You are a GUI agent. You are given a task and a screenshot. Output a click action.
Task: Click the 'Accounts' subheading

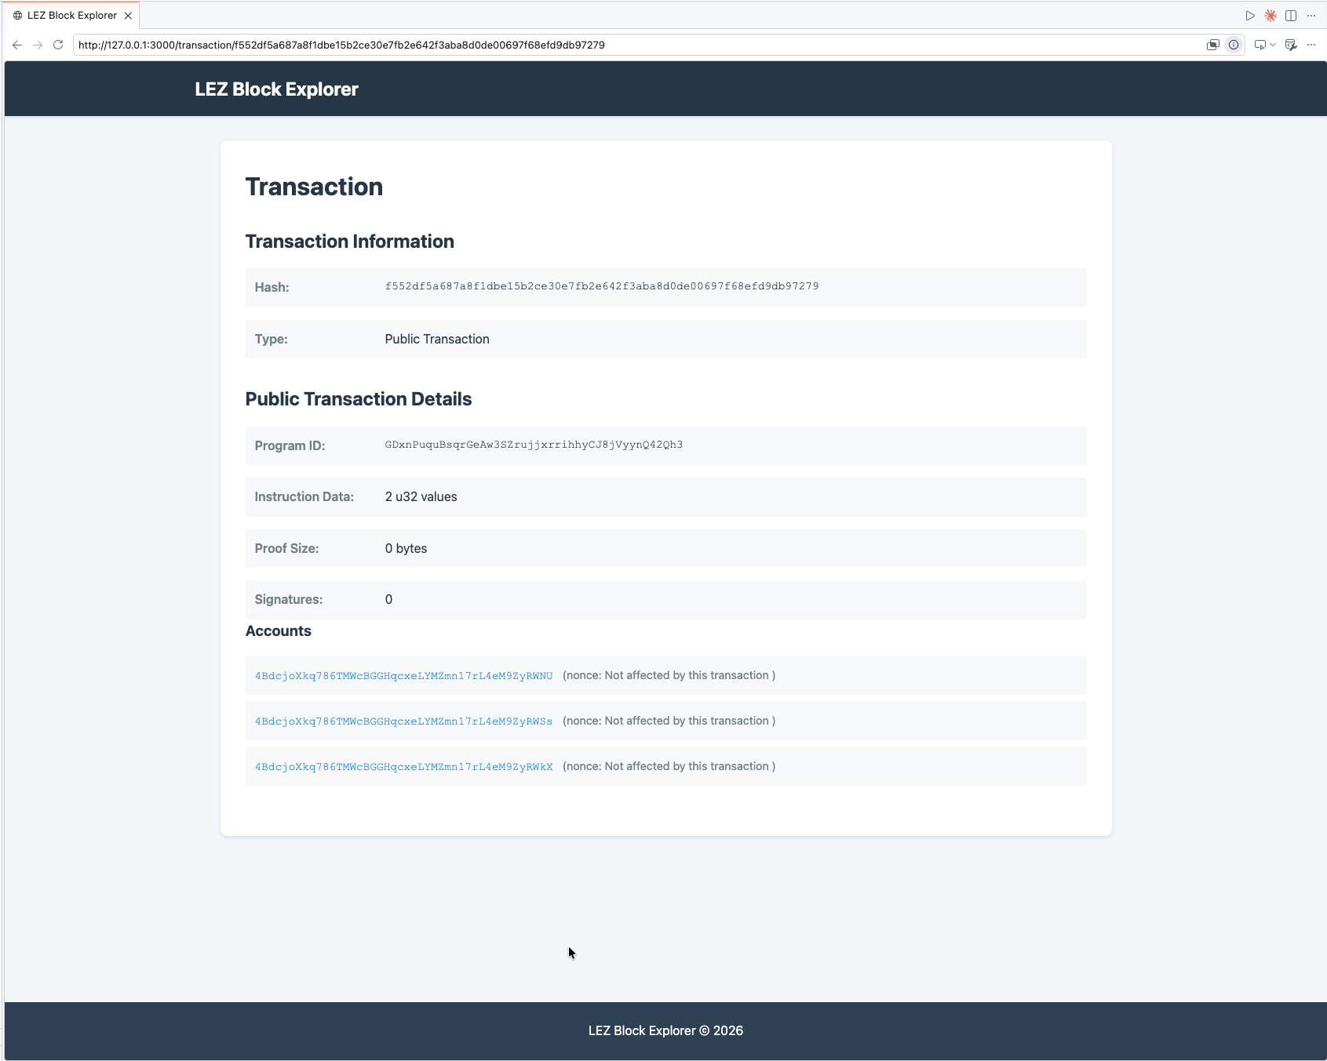tap(278, 631)
